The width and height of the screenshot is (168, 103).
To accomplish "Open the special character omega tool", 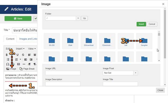I will coord(7,64).
